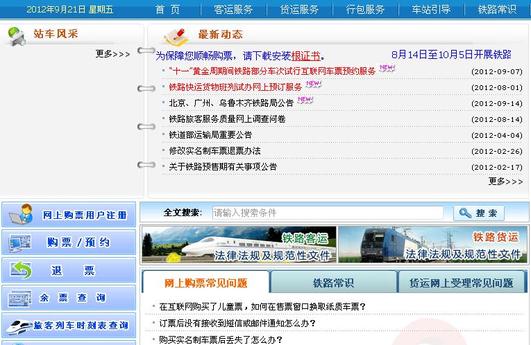Click the full-text search input field
Image resolution: width=531 pixels, height=345 pixels.
click(327, 213)
